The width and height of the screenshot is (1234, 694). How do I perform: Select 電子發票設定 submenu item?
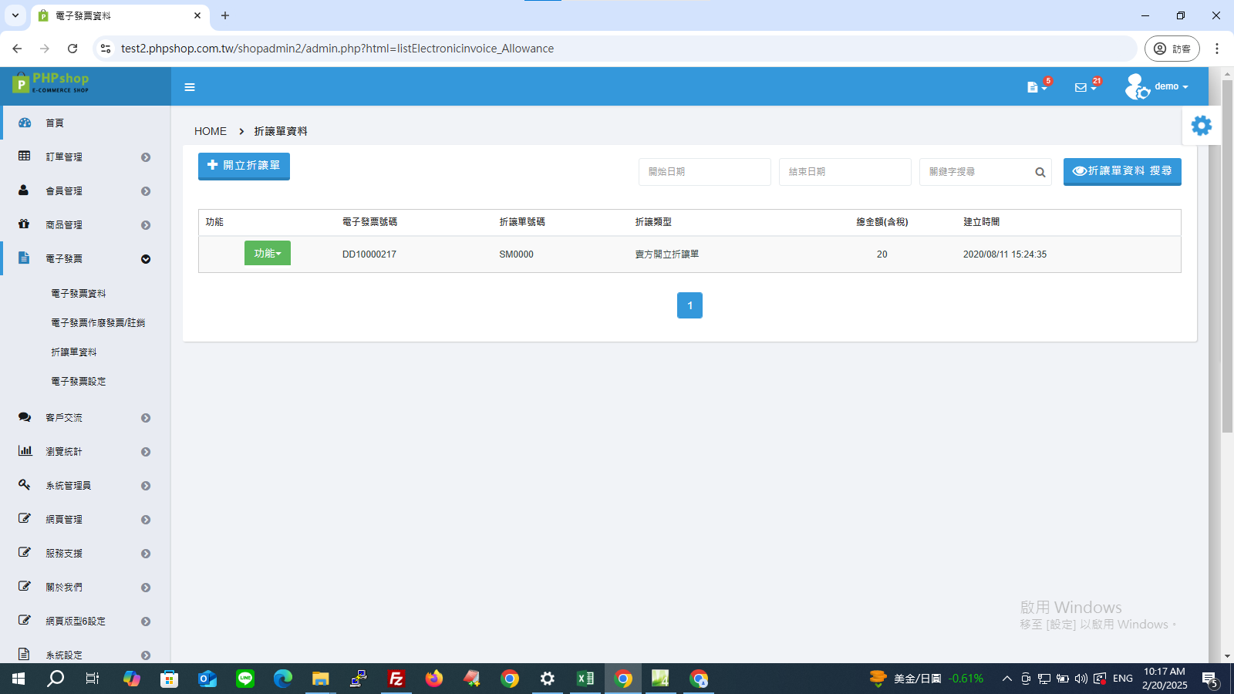(79, 381)
